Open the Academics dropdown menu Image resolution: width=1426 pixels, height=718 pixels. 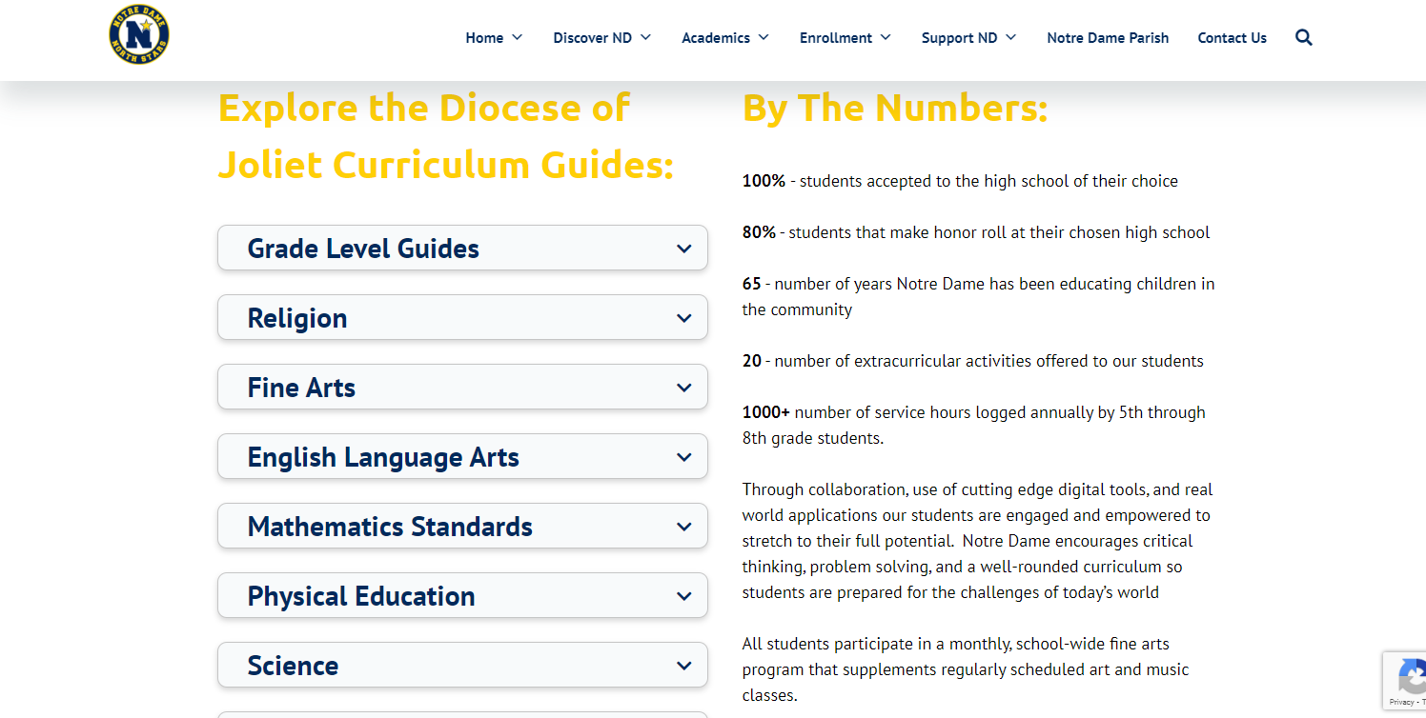(724, 38)
